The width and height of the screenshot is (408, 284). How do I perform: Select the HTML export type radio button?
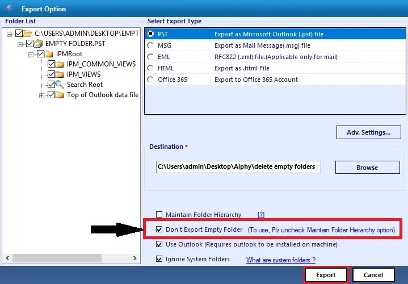pyautogui.click(x=150, y=68)
